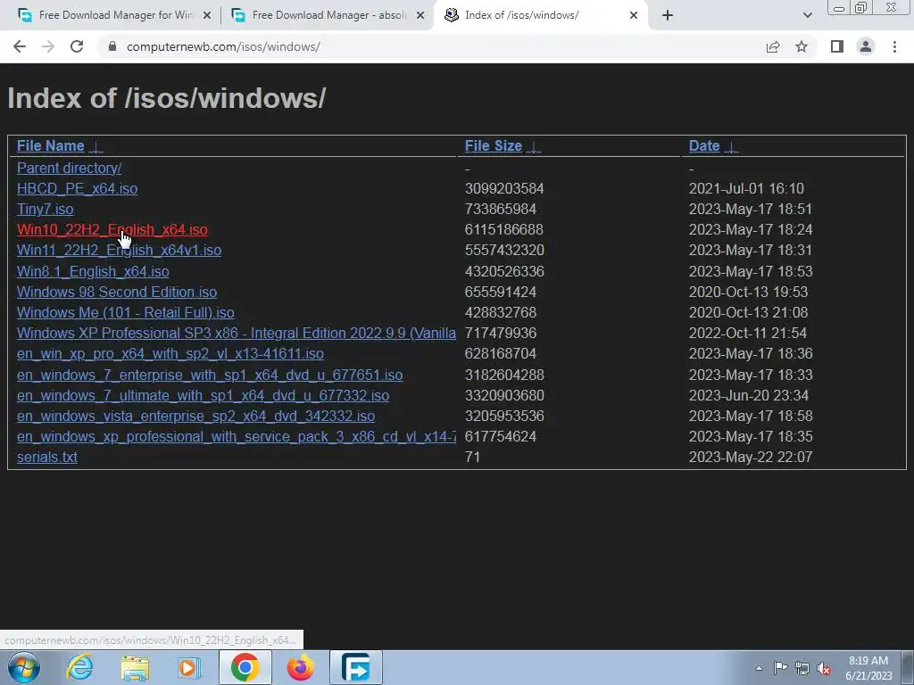Download Windows XP Professional SP3 Integral Edition
The width and height of the screenshot is (914, 685).
tap(236, 334)
